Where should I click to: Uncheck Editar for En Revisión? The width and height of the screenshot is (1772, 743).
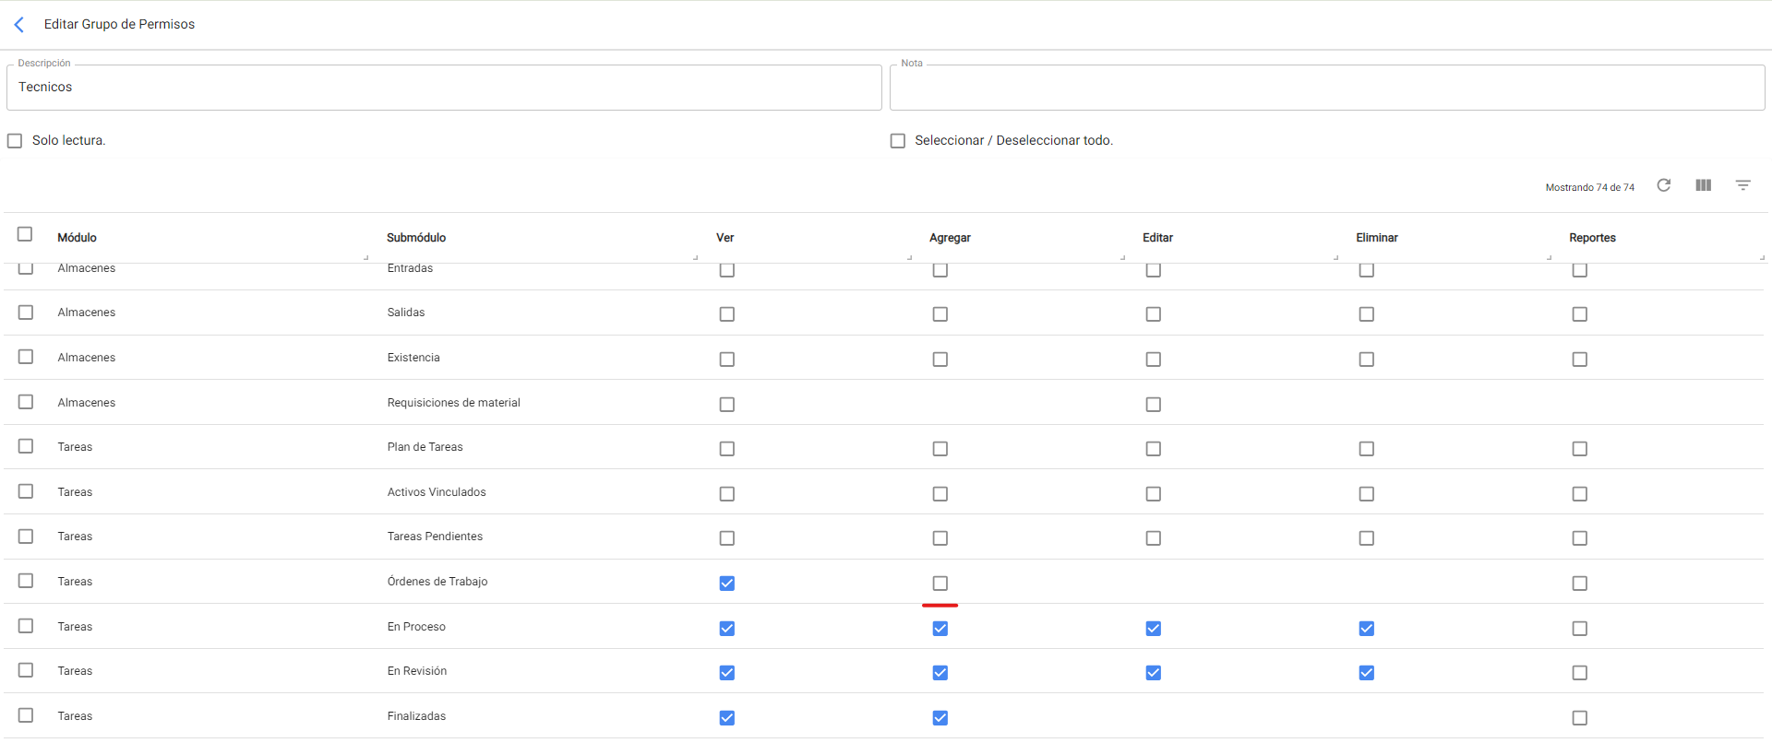[x=1153, y=673]
